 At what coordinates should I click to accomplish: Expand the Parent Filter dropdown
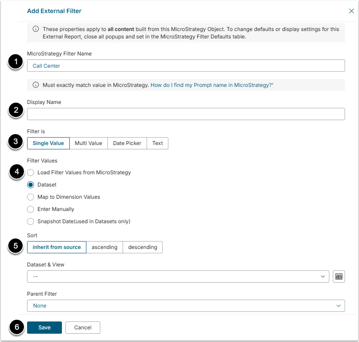click(185, 306)
